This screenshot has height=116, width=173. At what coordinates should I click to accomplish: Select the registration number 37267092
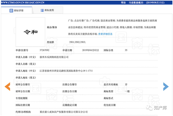coord(44,50)
